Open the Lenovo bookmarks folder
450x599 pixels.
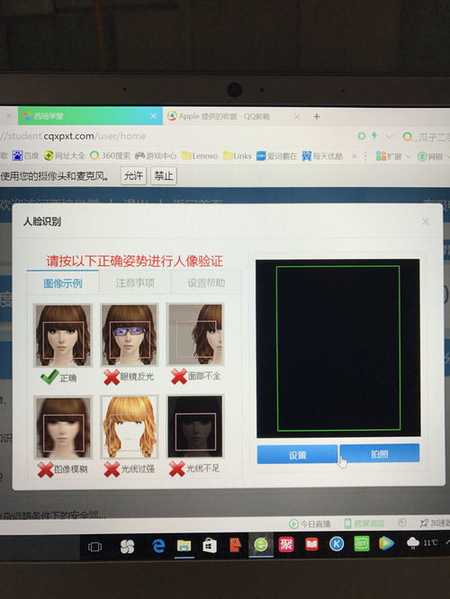coord(200,156)
